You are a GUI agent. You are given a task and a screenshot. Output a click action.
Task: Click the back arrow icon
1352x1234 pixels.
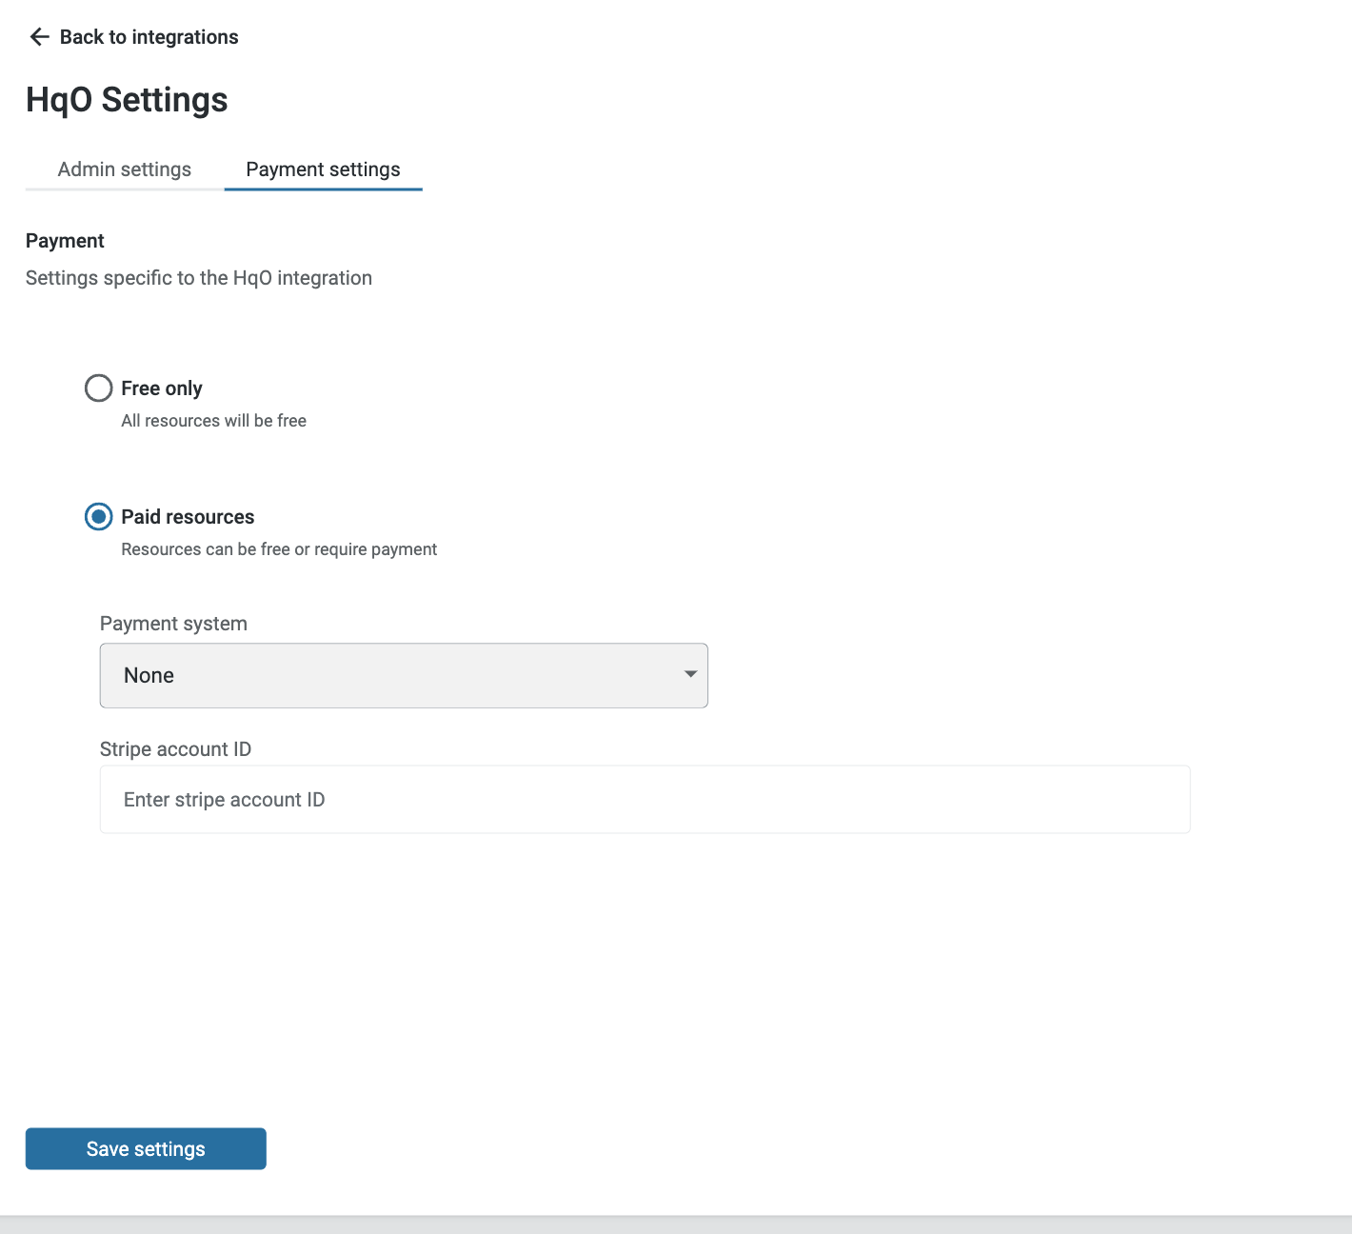39,37
